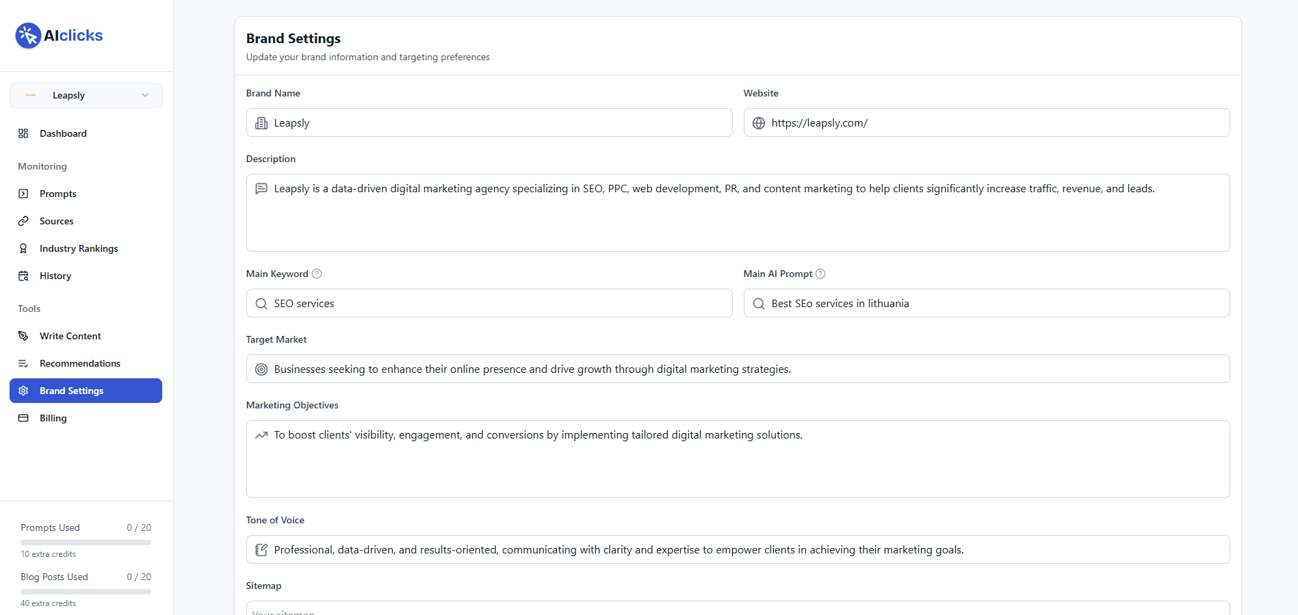Click the Brand Settings gear icon
The height and width of the screenshot is (615, 1298).
click(x=23, y=391)
